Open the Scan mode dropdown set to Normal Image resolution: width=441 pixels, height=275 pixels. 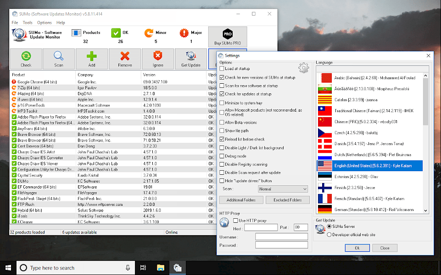point(283,189)
